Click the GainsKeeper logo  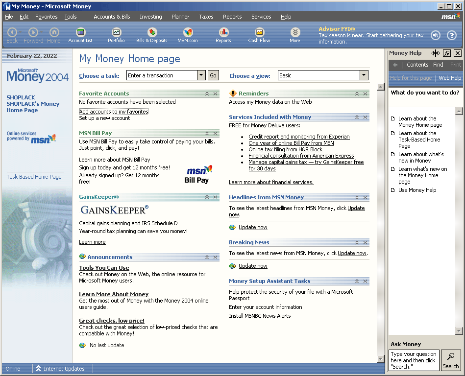coord(115,210)
